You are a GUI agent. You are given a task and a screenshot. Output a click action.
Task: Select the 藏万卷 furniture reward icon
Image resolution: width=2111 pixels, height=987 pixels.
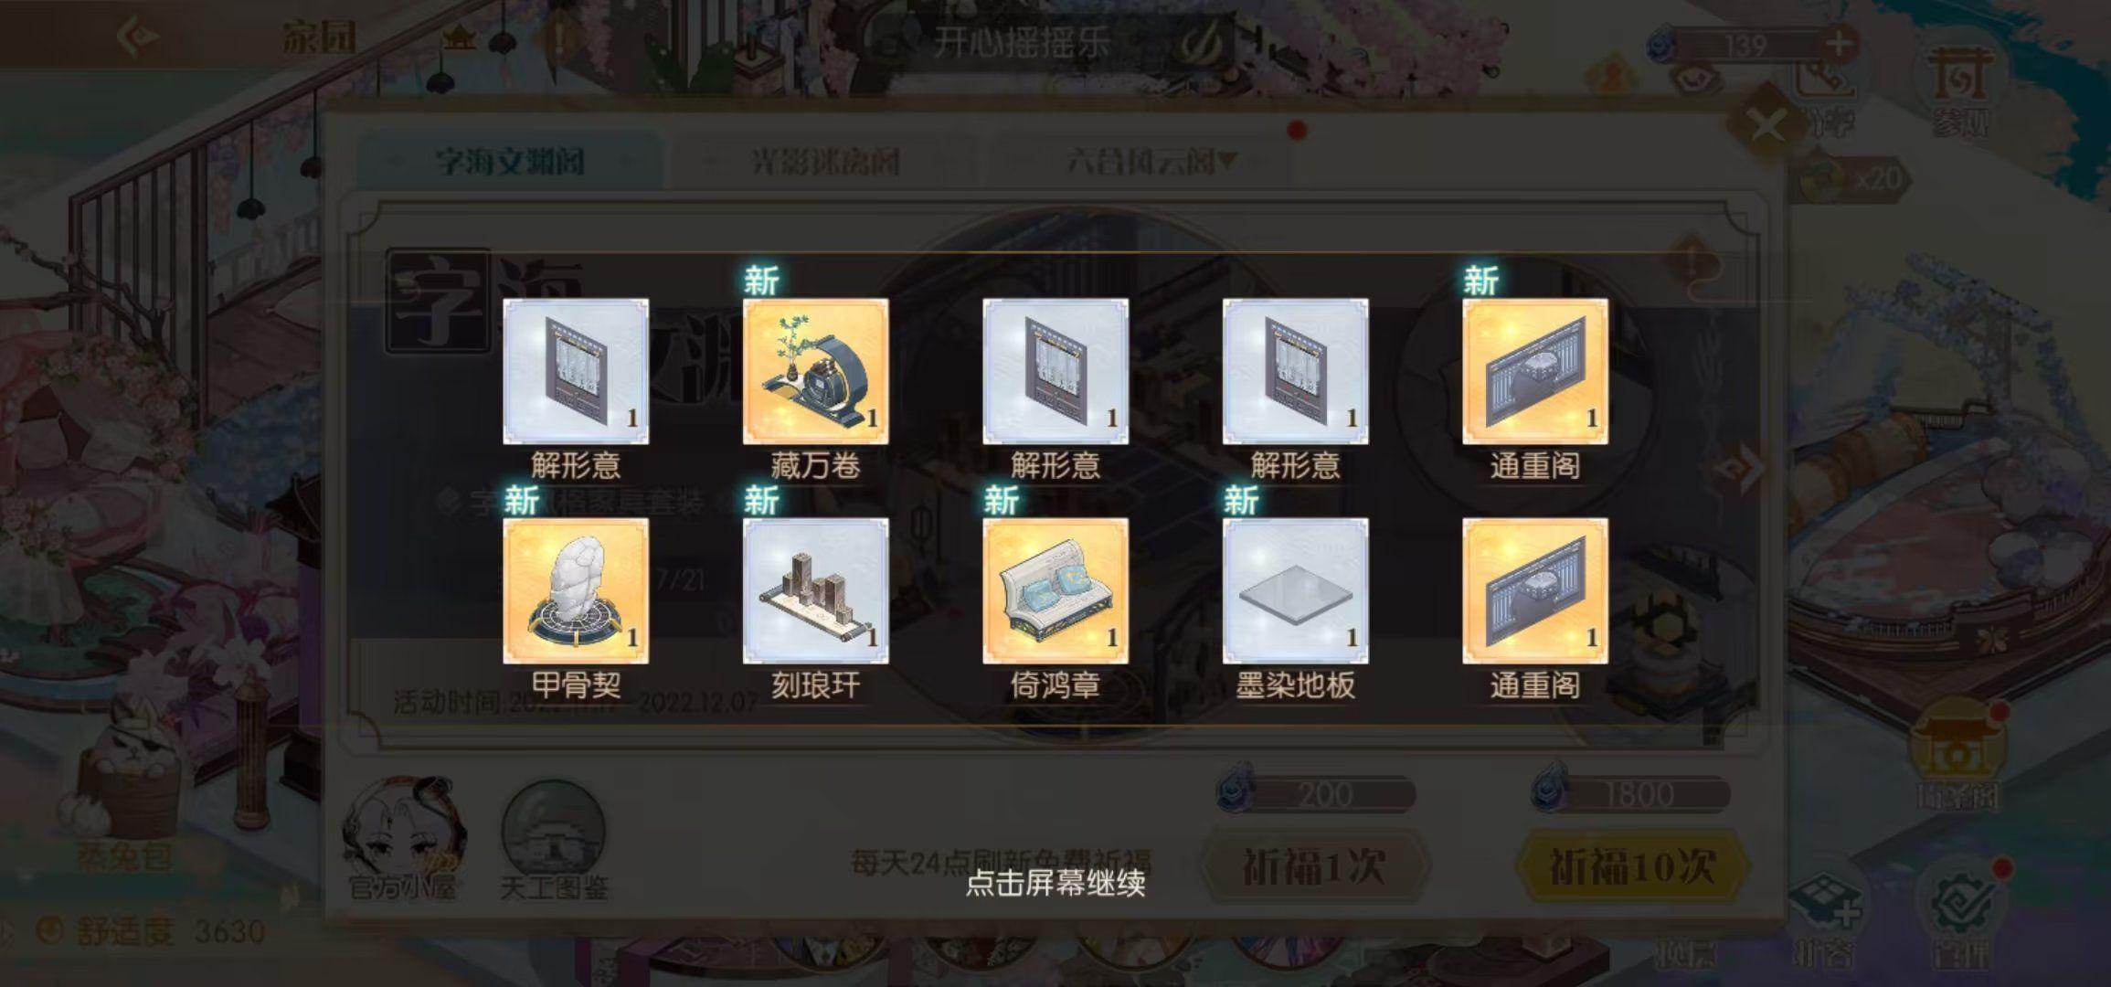815,371
